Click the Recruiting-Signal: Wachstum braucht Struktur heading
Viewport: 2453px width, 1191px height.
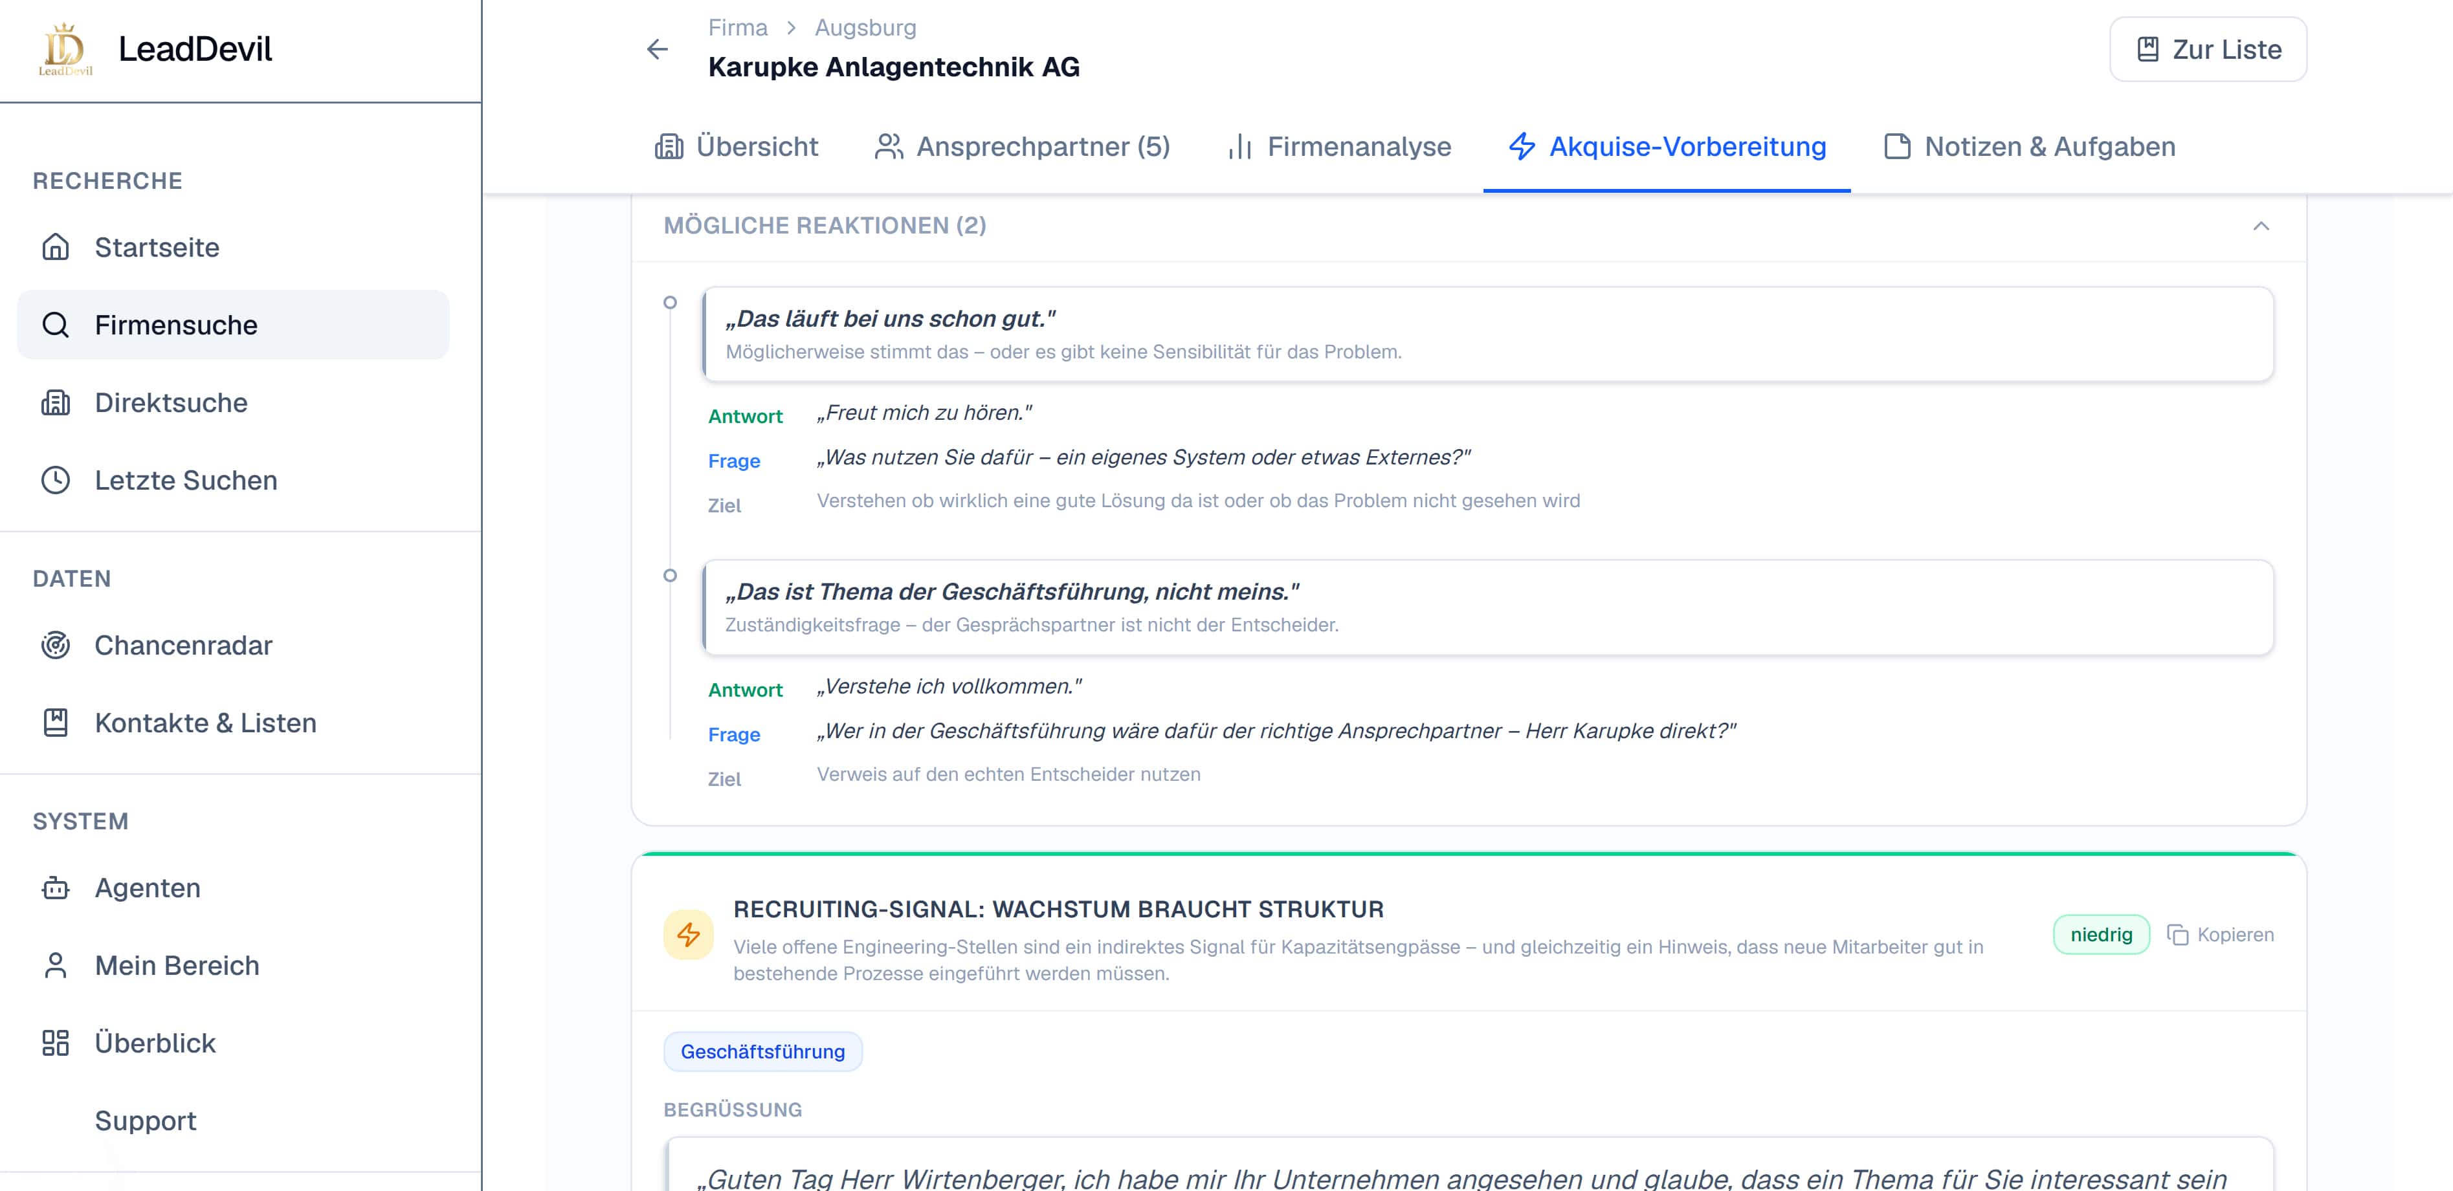[1058, 909]
